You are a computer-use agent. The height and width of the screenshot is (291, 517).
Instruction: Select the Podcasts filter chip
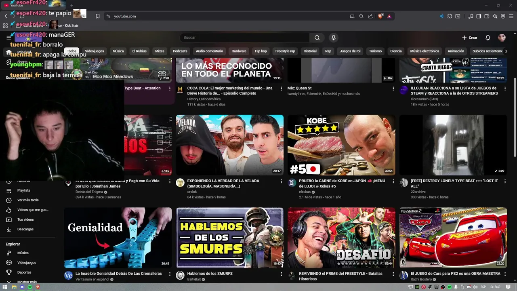(x=180, y=51)
